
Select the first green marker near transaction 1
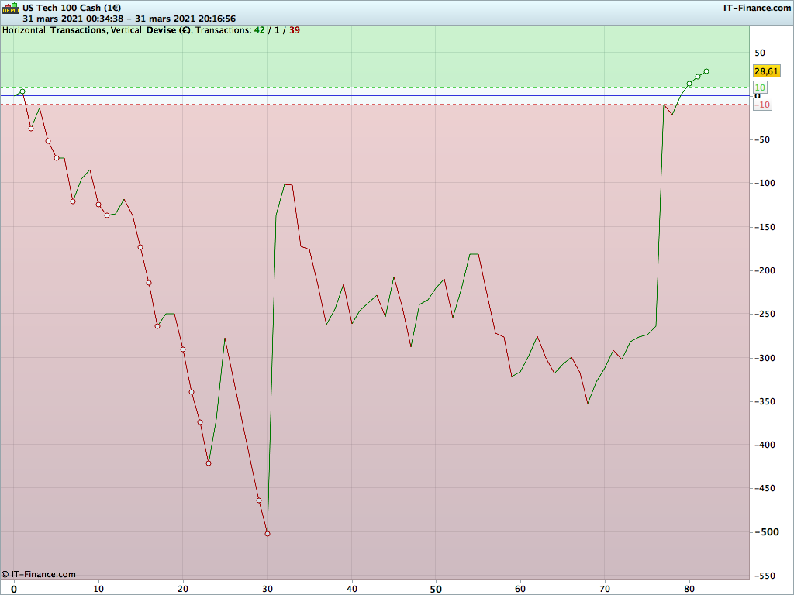click(x=22, y=91)
